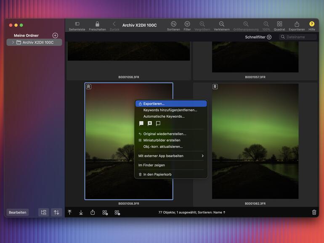Open Hilfe with the question mark icon
This screenshot has height=243, width=324.
[312, 24]
